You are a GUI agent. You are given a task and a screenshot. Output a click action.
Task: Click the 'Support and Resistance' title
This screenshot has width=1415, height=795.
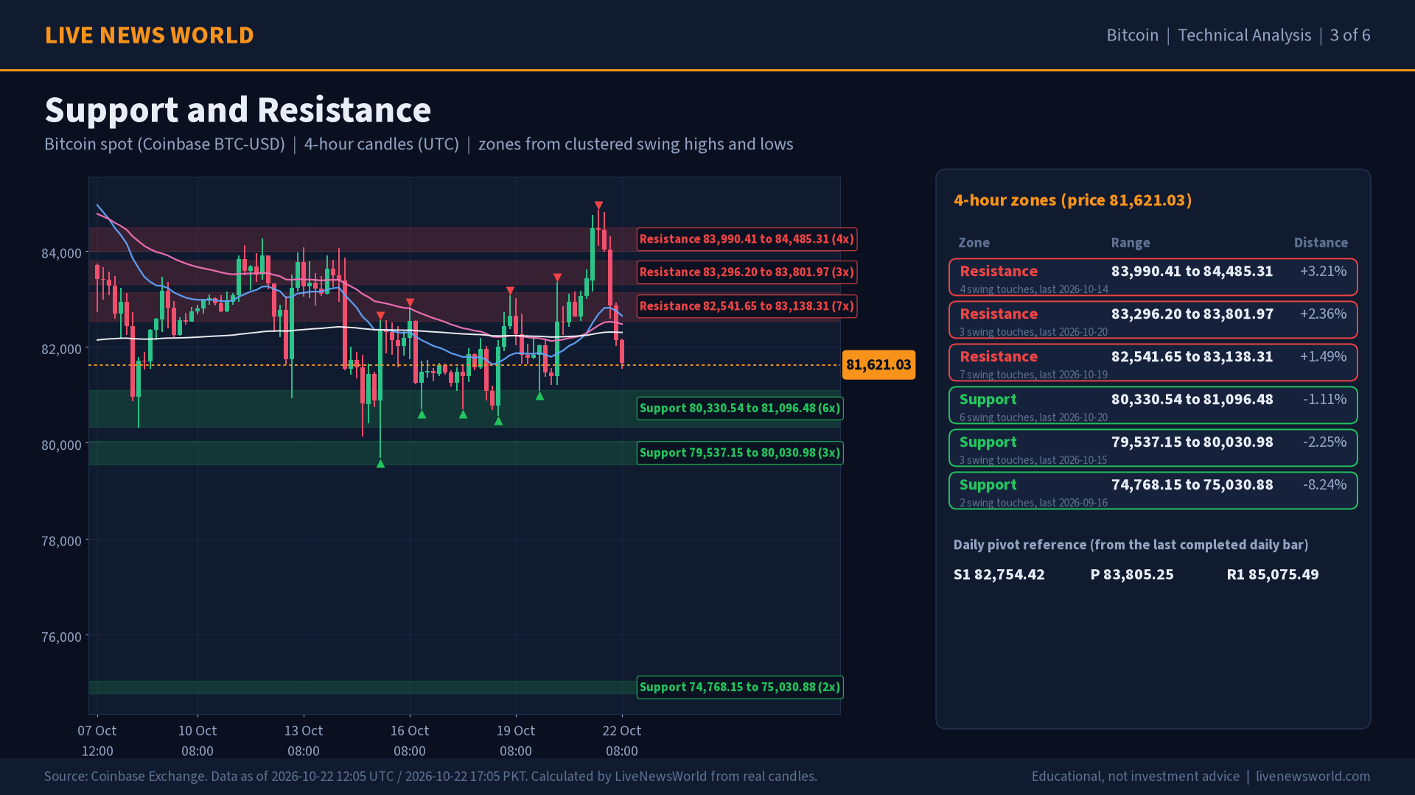[238, 110]
